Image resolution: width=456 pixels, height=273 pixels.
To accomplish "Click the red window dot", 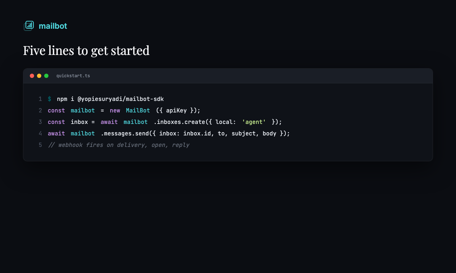I will click(32, 76).
